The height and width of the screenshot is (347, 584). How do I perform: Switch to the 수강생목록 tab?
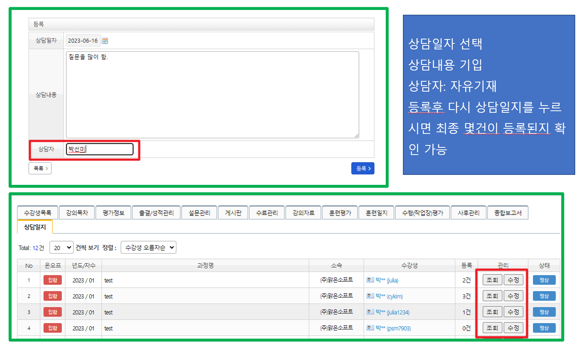point(37,213)
